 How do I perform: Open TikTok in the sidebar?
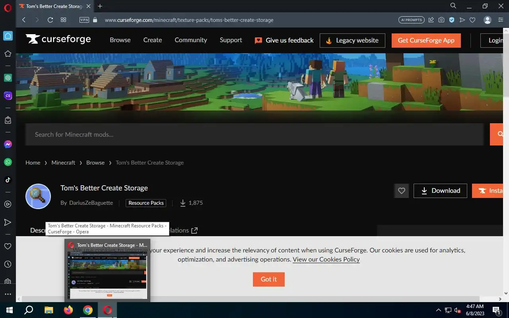coord(8,180)
